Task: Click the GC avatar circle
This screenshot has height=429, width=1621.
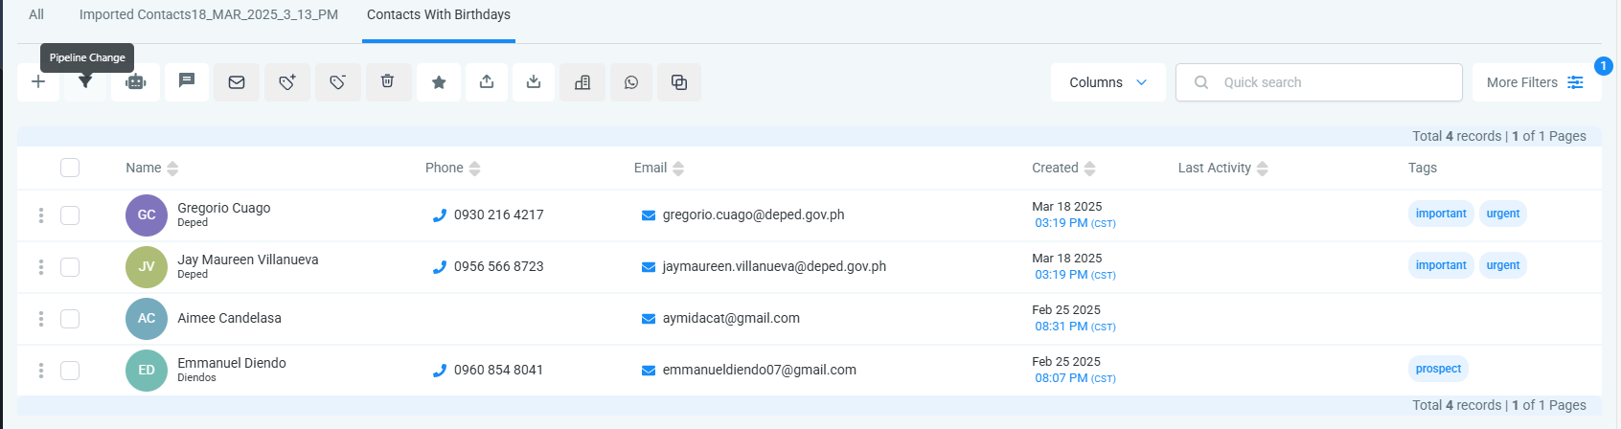Action: pos(147,215)
